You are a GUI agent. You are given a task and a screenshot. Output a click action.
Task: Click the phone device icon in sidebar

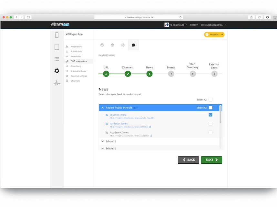(57, 35)
